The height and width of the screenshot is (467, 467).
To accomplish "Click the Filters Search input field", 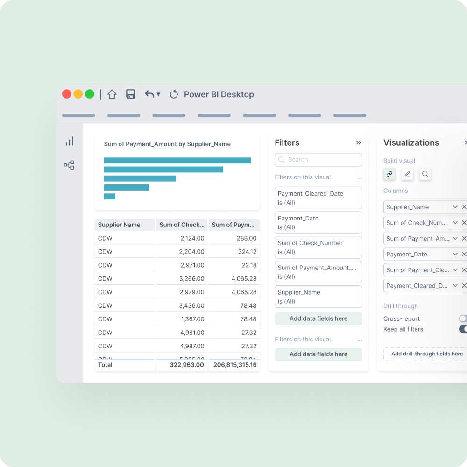I will [318, 160].
